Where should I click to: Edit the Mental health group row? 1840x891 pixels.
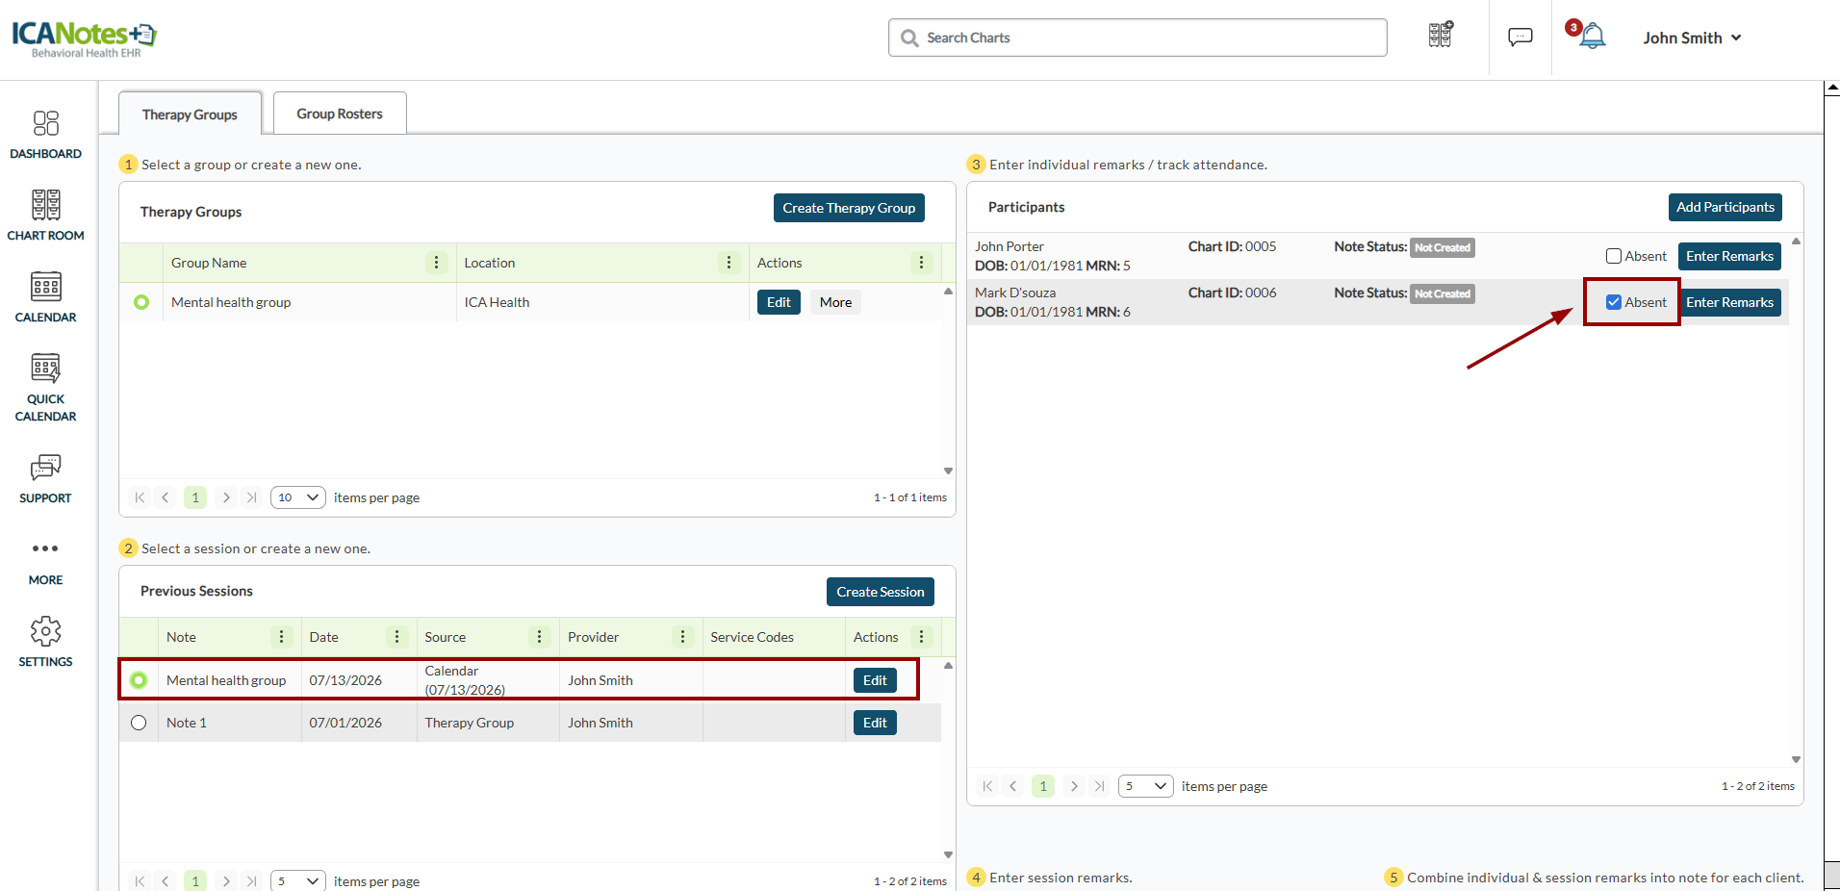(779, 302)
